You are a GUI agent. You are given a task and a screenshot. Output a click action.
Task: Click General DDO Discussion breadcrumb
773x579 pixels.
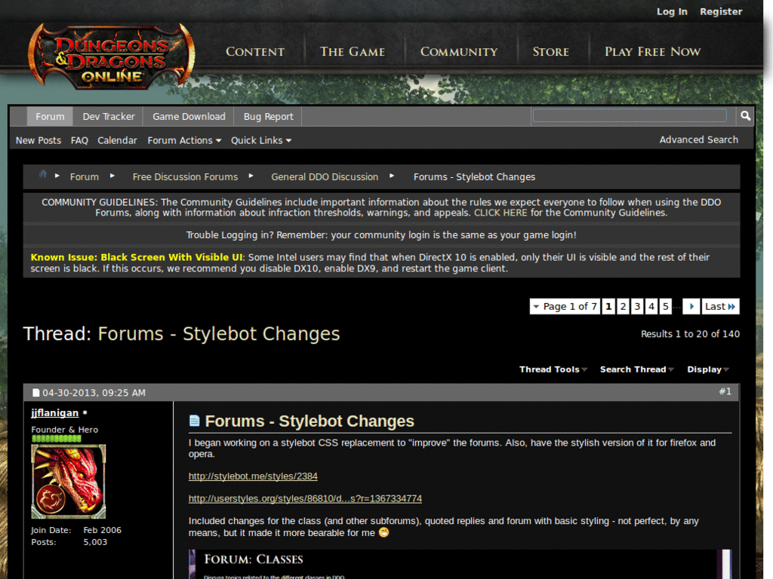click(x=325, y=176)
